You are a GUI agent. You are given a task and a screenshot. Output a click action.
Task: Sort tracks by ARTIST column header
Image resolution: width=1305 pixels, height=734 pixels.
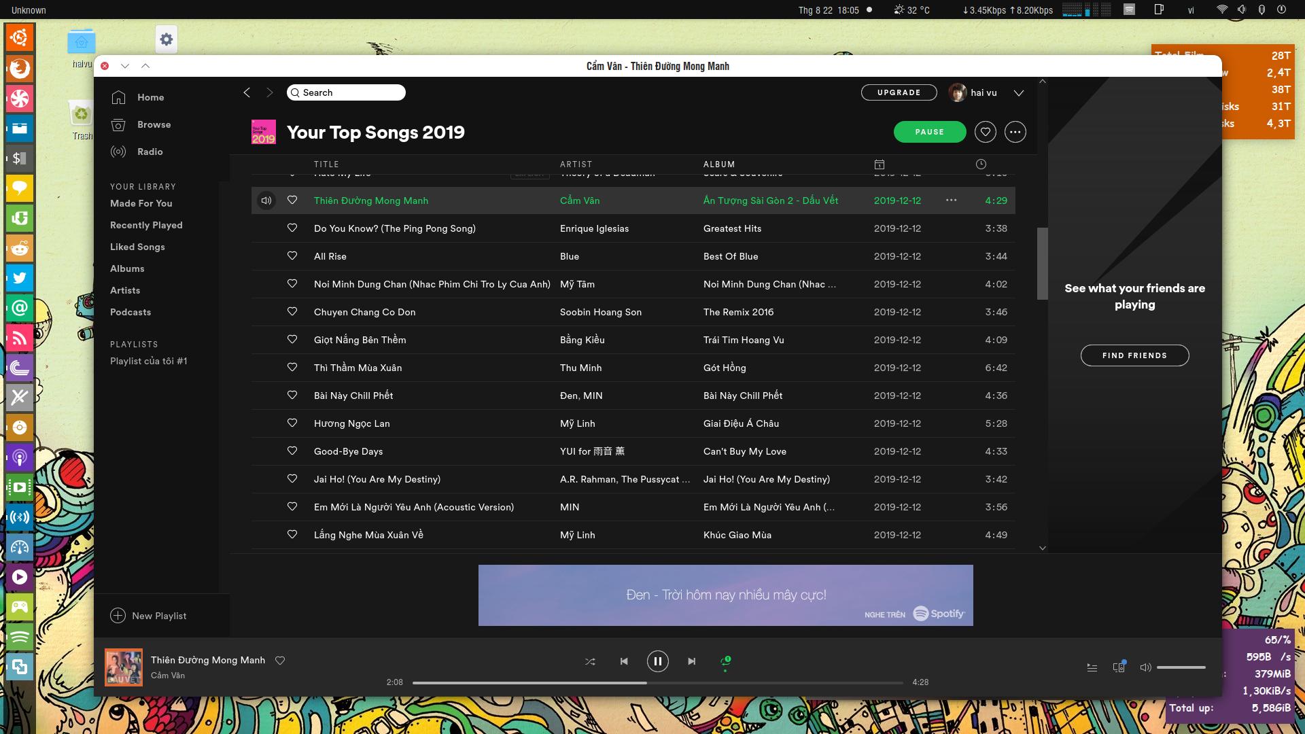click(576, 164)
